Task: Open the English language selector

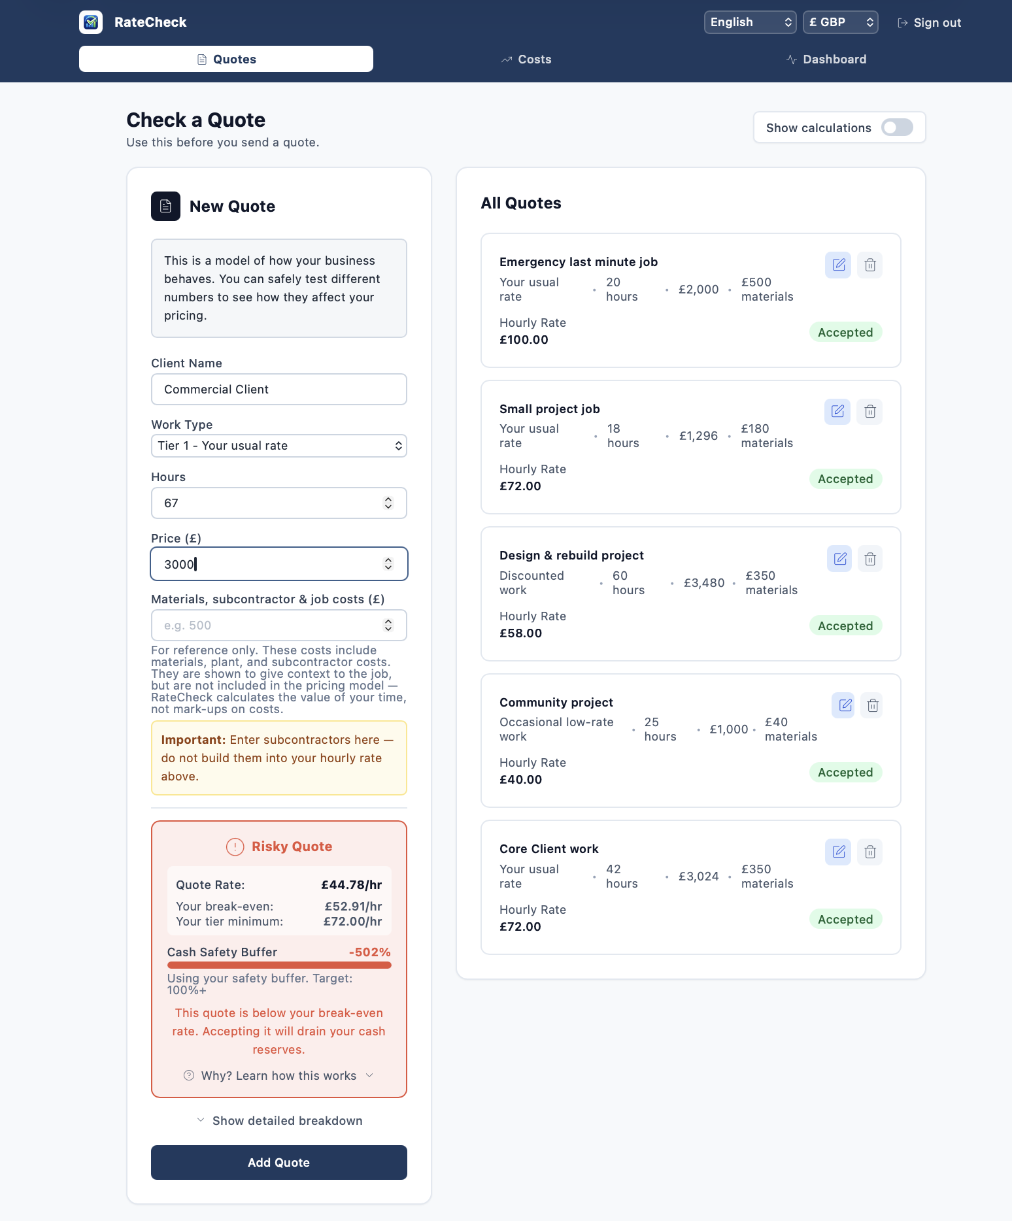Action: 750,22
